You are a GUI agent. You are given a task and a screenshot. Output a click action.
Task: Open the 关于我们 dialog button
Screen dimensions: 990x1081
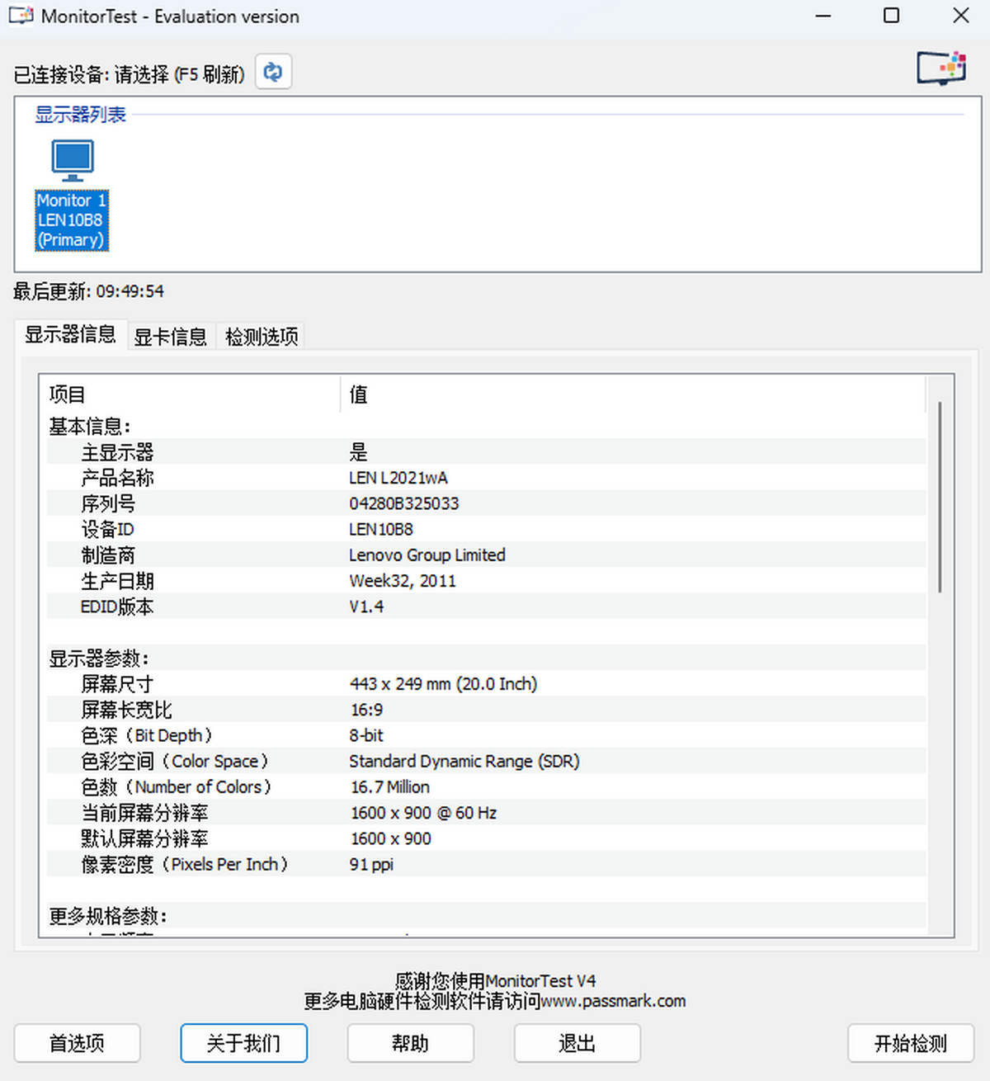(x=243, y=1044)
